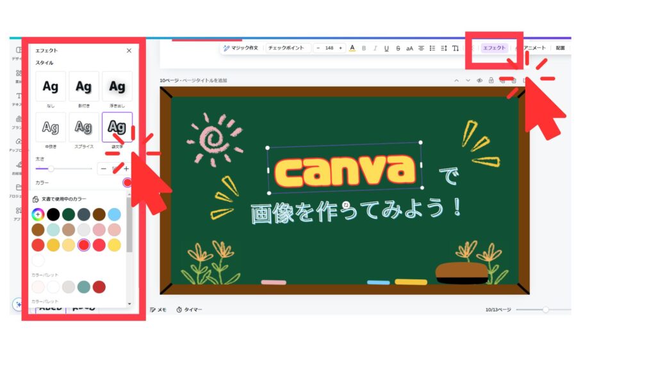Select the で text on the chalkboard
The image size is (656, 369).
449,176
